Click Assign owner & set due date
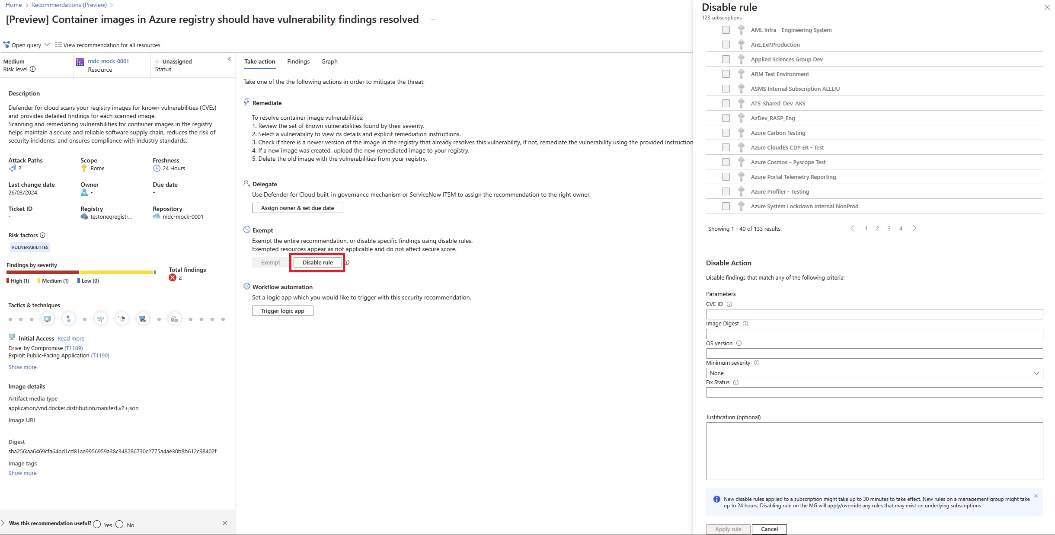1055x535 pixels. pyautogui.click(x=297, y=208)
